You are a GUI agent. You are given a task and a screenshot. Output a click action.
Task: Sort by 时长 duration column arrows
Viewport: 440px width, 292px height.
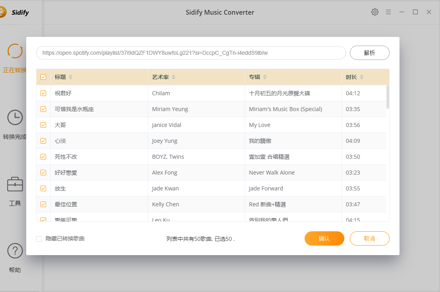[x=362, y=77]
